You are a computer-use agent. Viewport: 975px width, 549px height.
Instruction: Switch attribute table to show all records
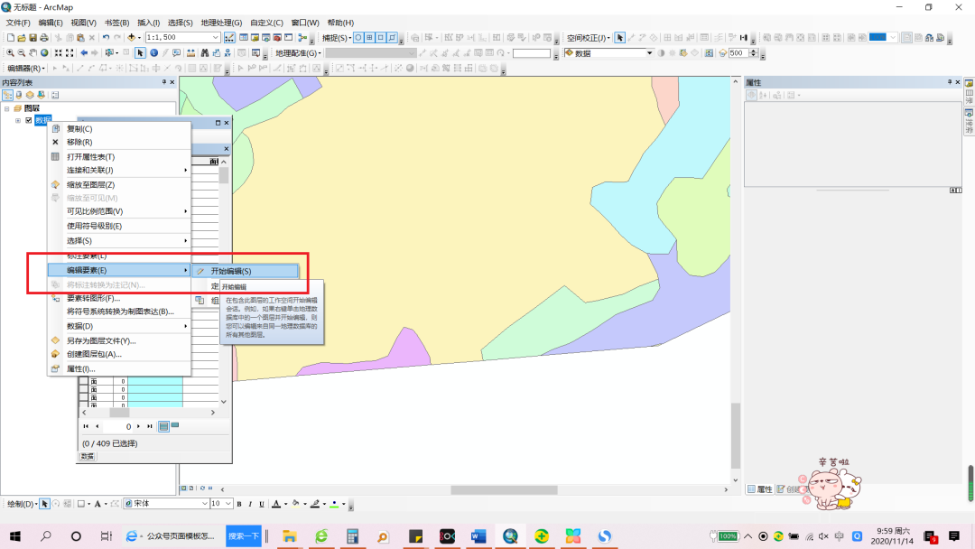[163, 426]
